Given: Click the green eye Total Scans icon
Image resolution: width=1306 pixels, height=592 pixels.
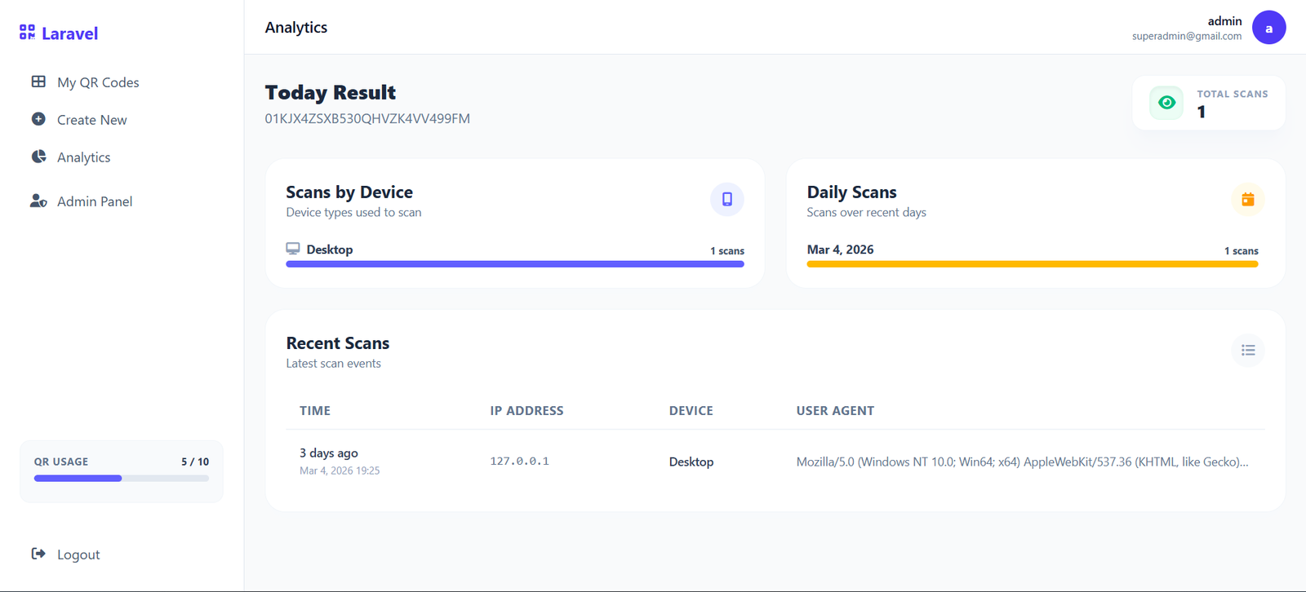Looking at the screenshot, I should coord(1166,103).
